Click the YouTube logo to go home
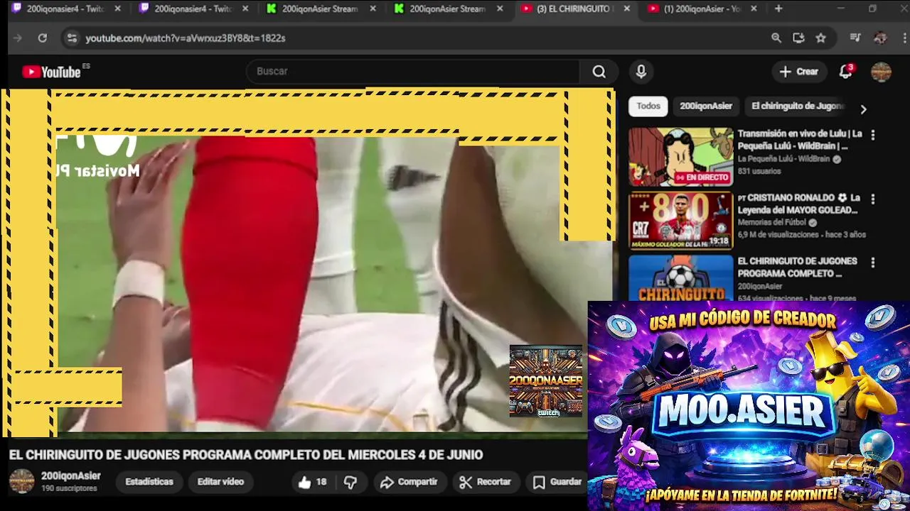This screenshot has height=511, width=910. (51, 72)
